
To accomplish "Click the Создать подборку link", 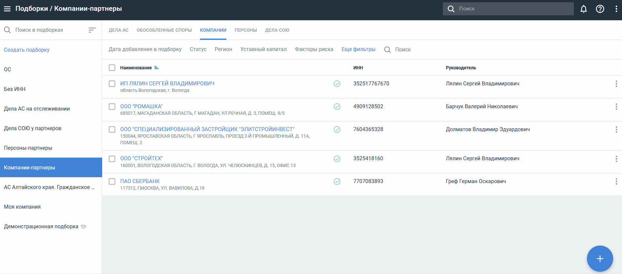I will [27, 50].
